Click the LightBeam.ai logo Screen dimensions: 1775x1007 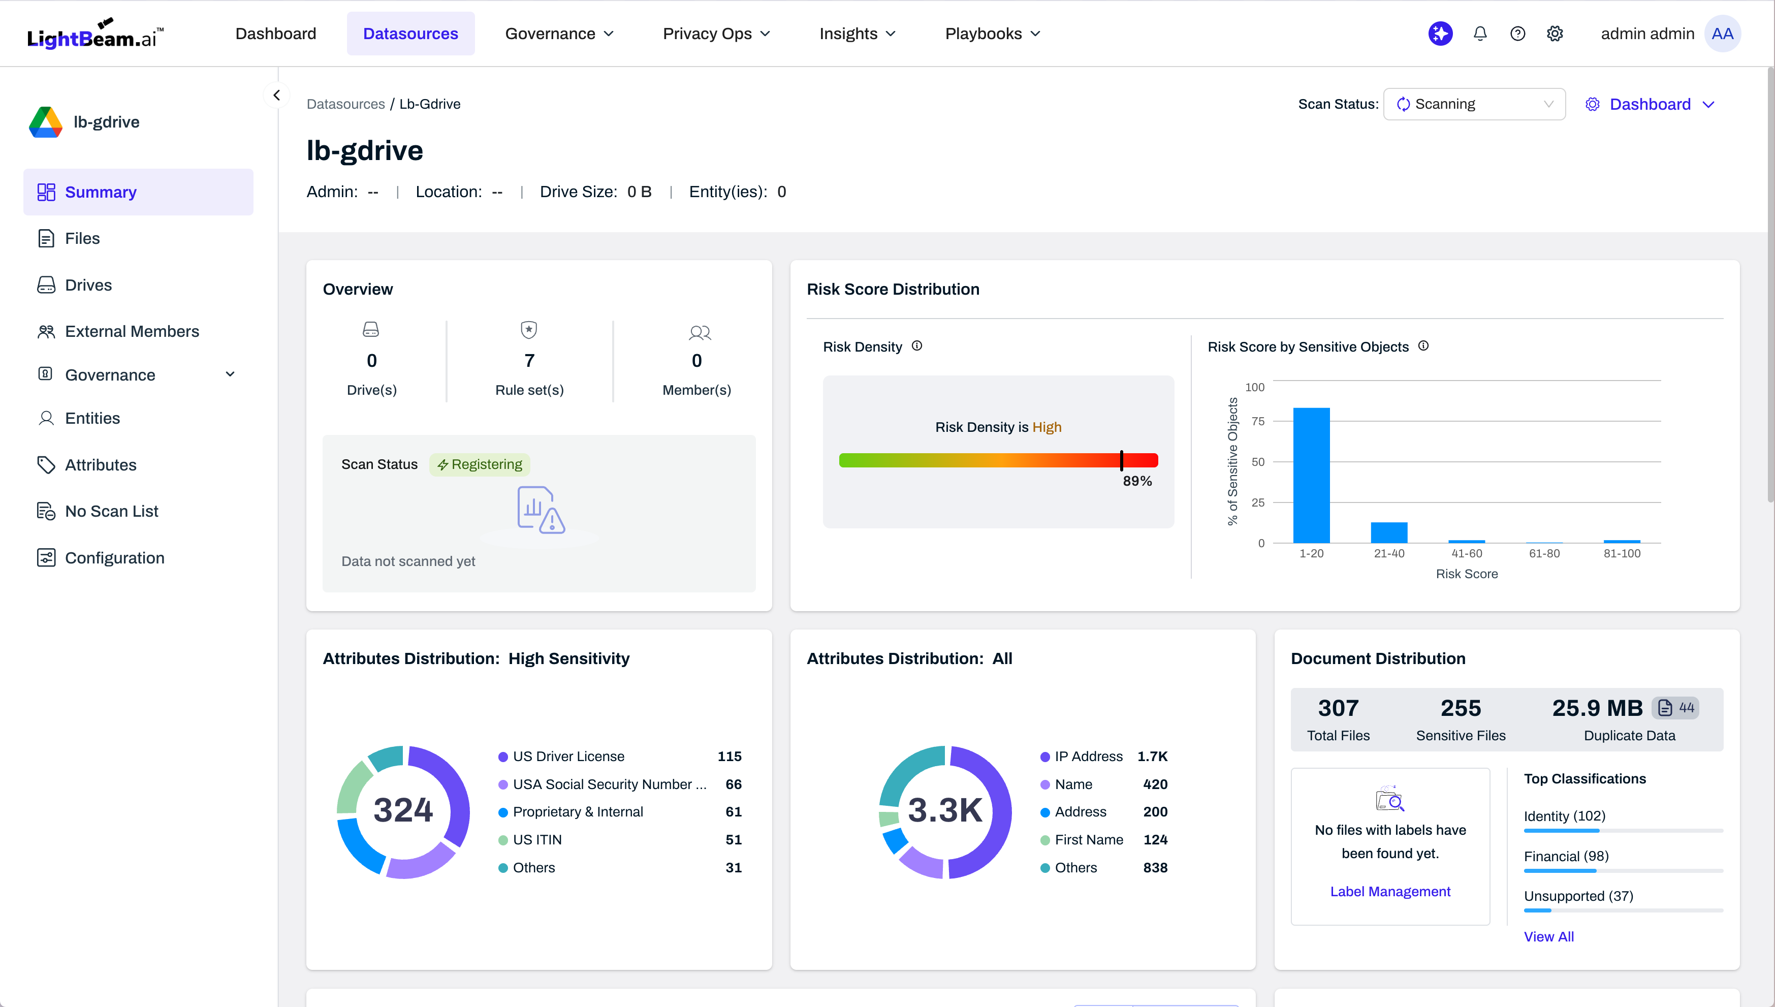pos(96,34)
